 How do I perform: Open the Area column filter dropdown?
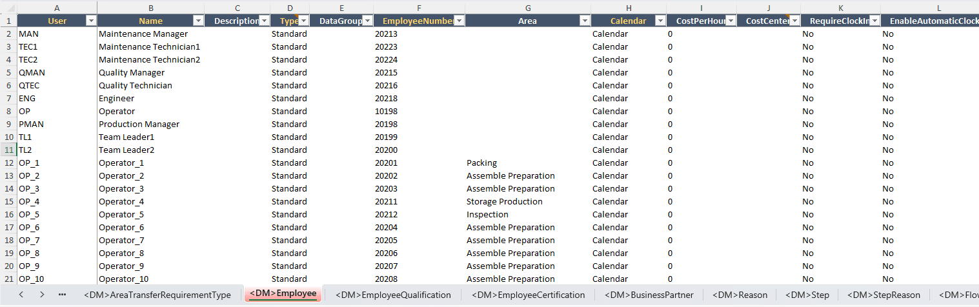pyautogui.click(x=584, y=21)
